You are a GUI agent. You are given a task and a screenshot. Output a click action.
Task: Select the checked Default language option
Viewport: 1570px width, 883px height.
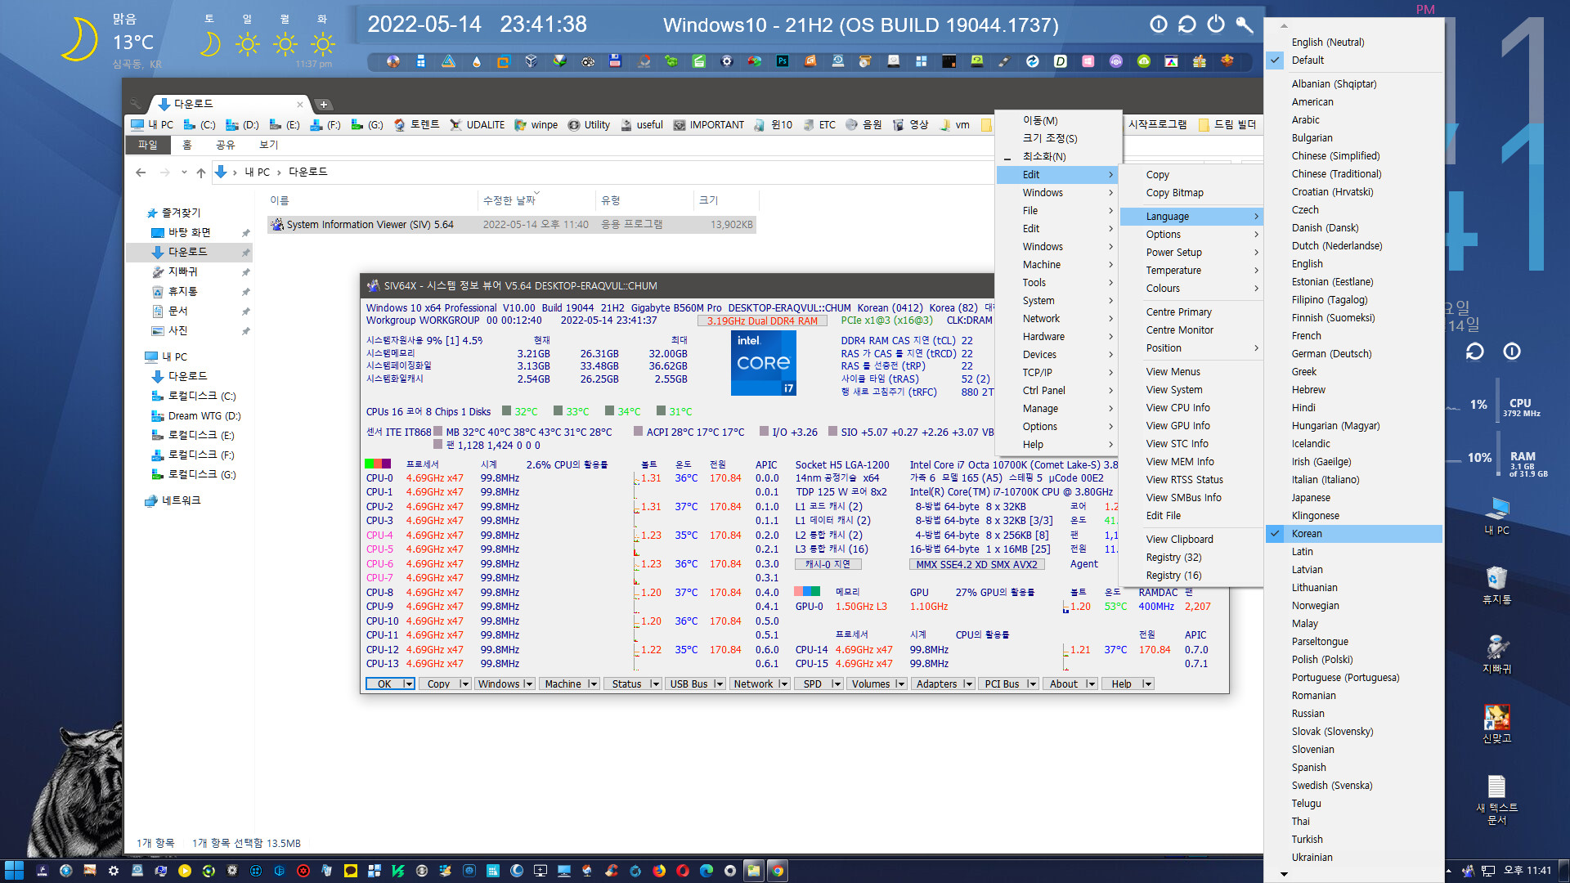point(1353,61)
